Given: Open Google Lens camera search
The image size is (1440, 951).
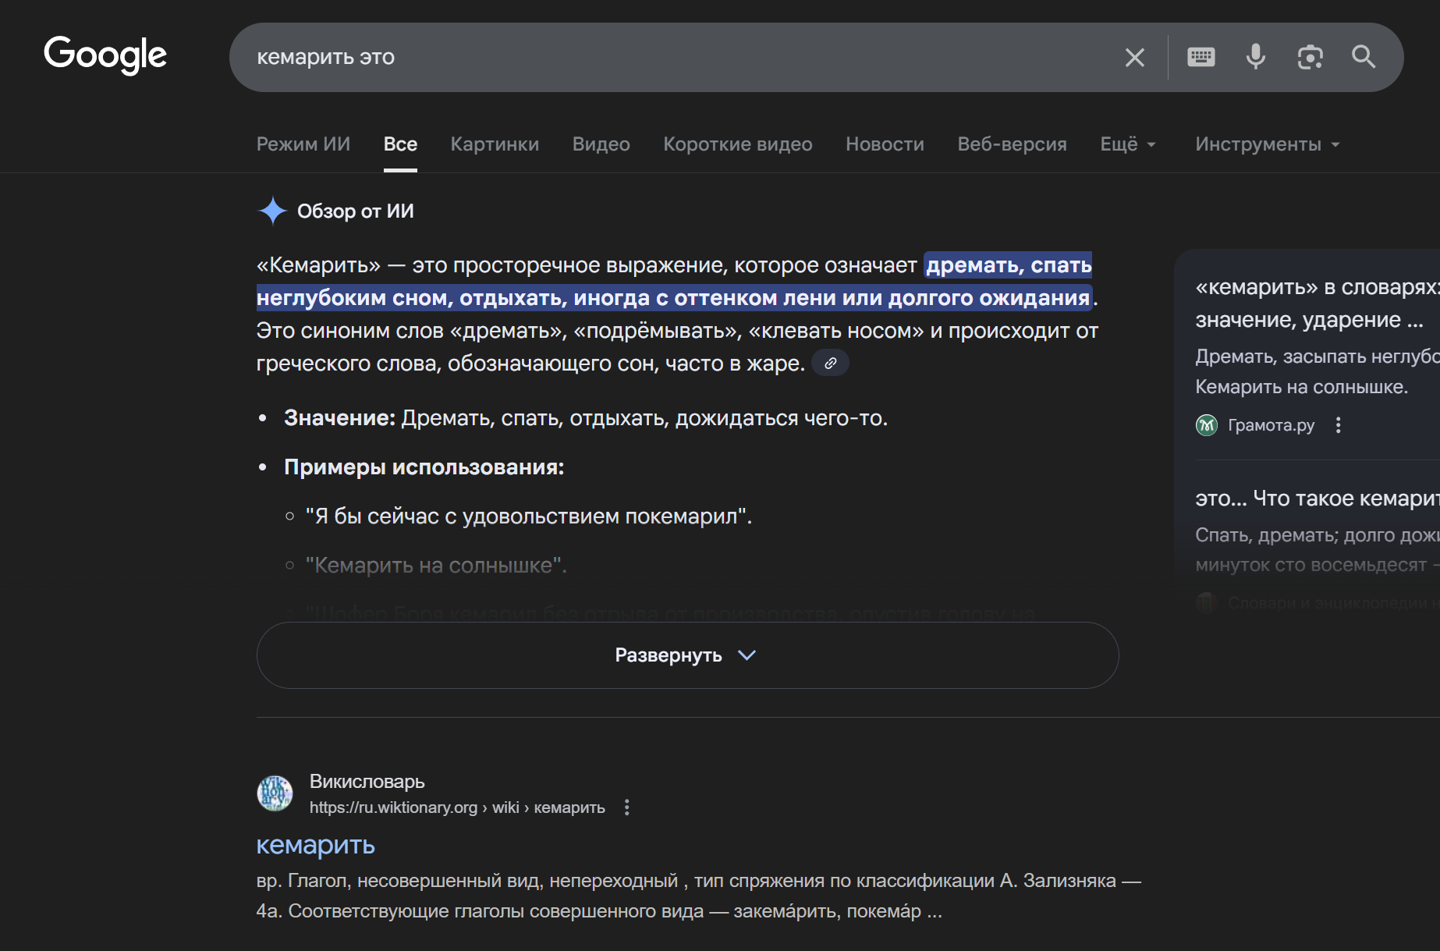Looking at the screenshot, I should pos(1310,57).
